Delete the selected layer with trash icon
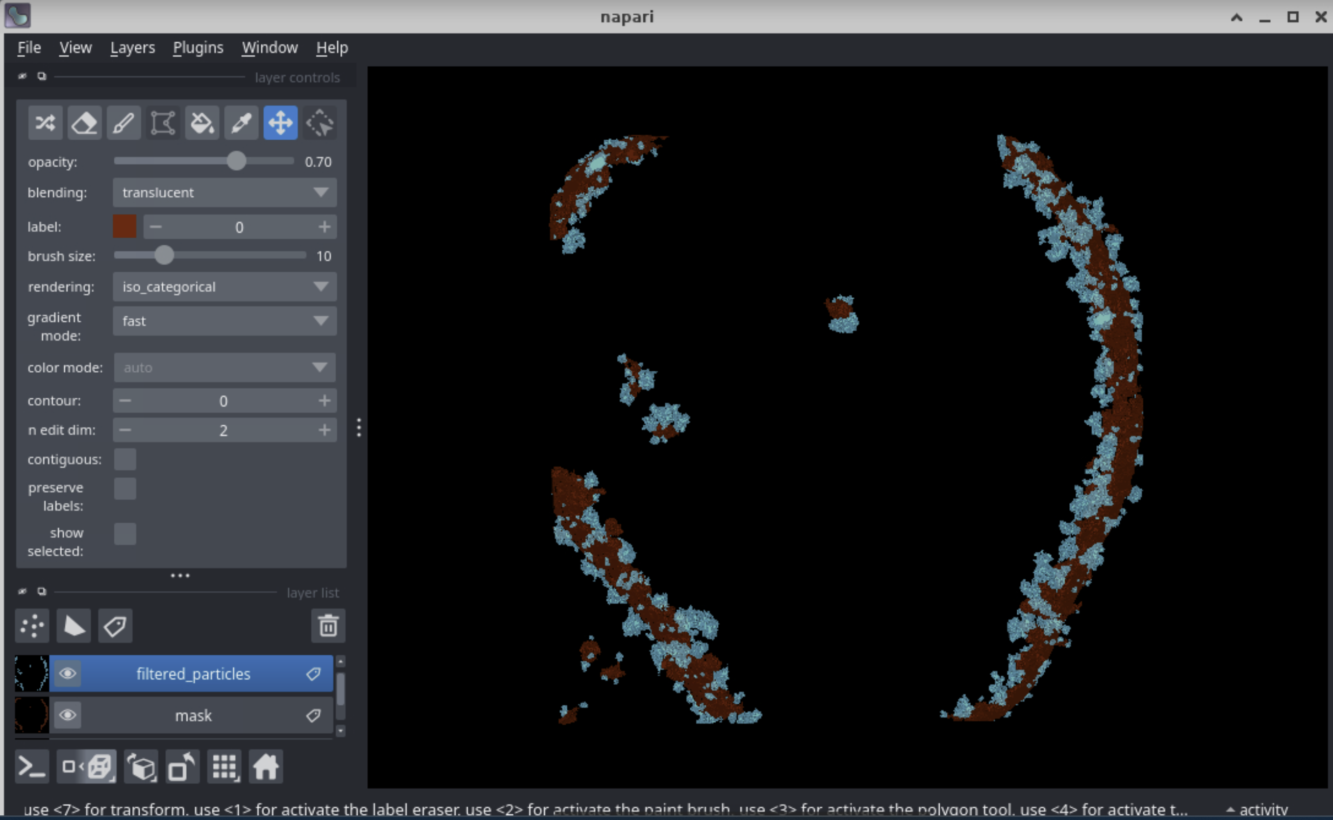Screen dimensions: 1333x820 coord(328,626)
